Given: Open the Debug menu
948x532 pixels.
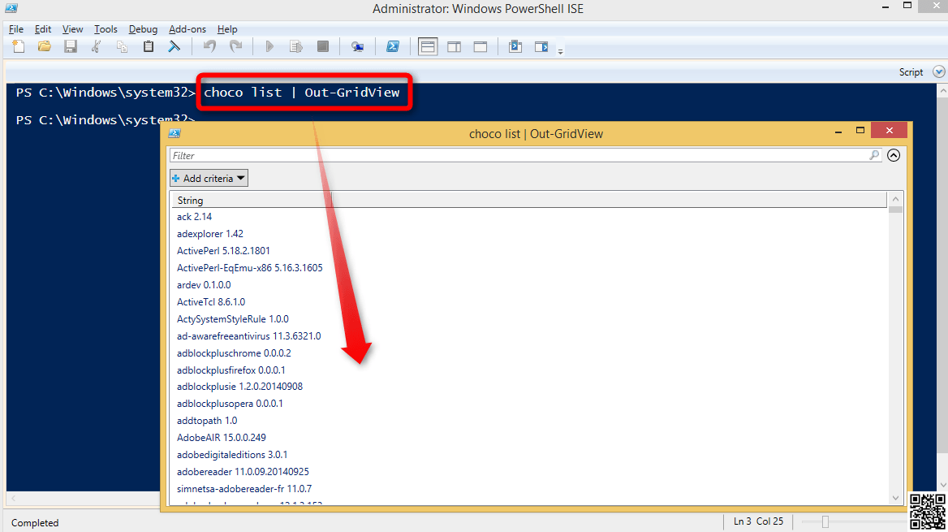Looking at the screenshot, I should 143,29.
